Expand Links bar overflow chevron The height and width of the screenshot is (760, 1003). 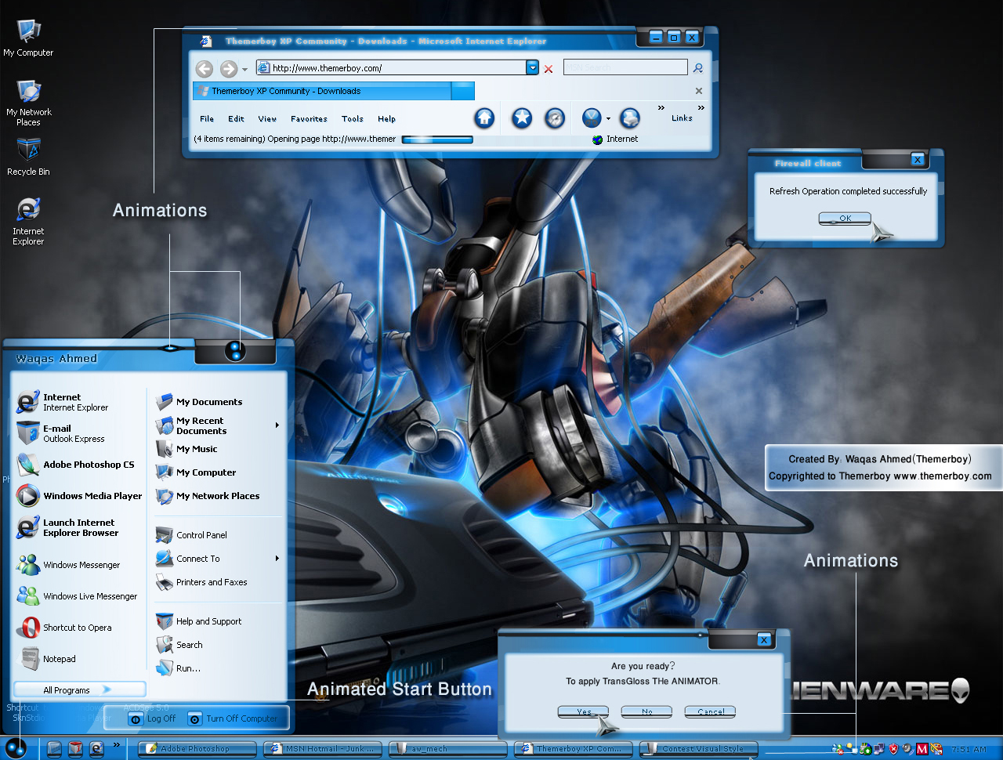coord(701,107)
